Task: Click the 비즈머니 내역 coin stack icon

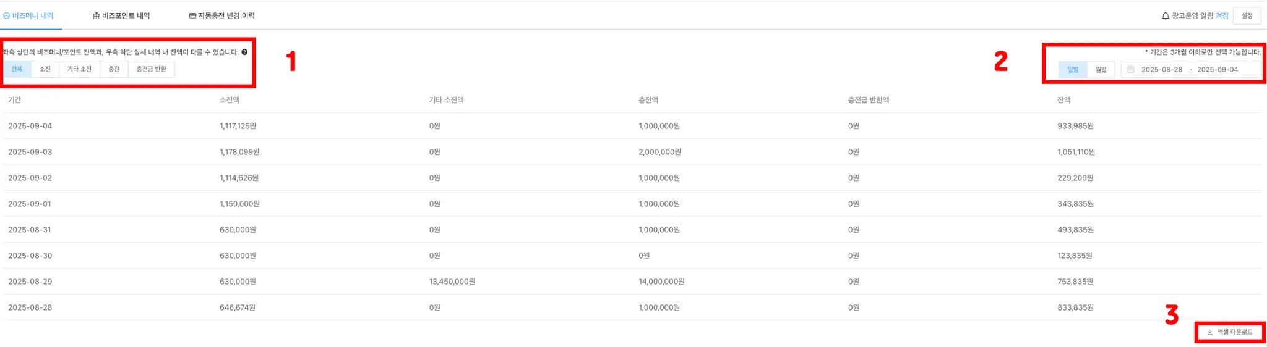Action: 6,16
